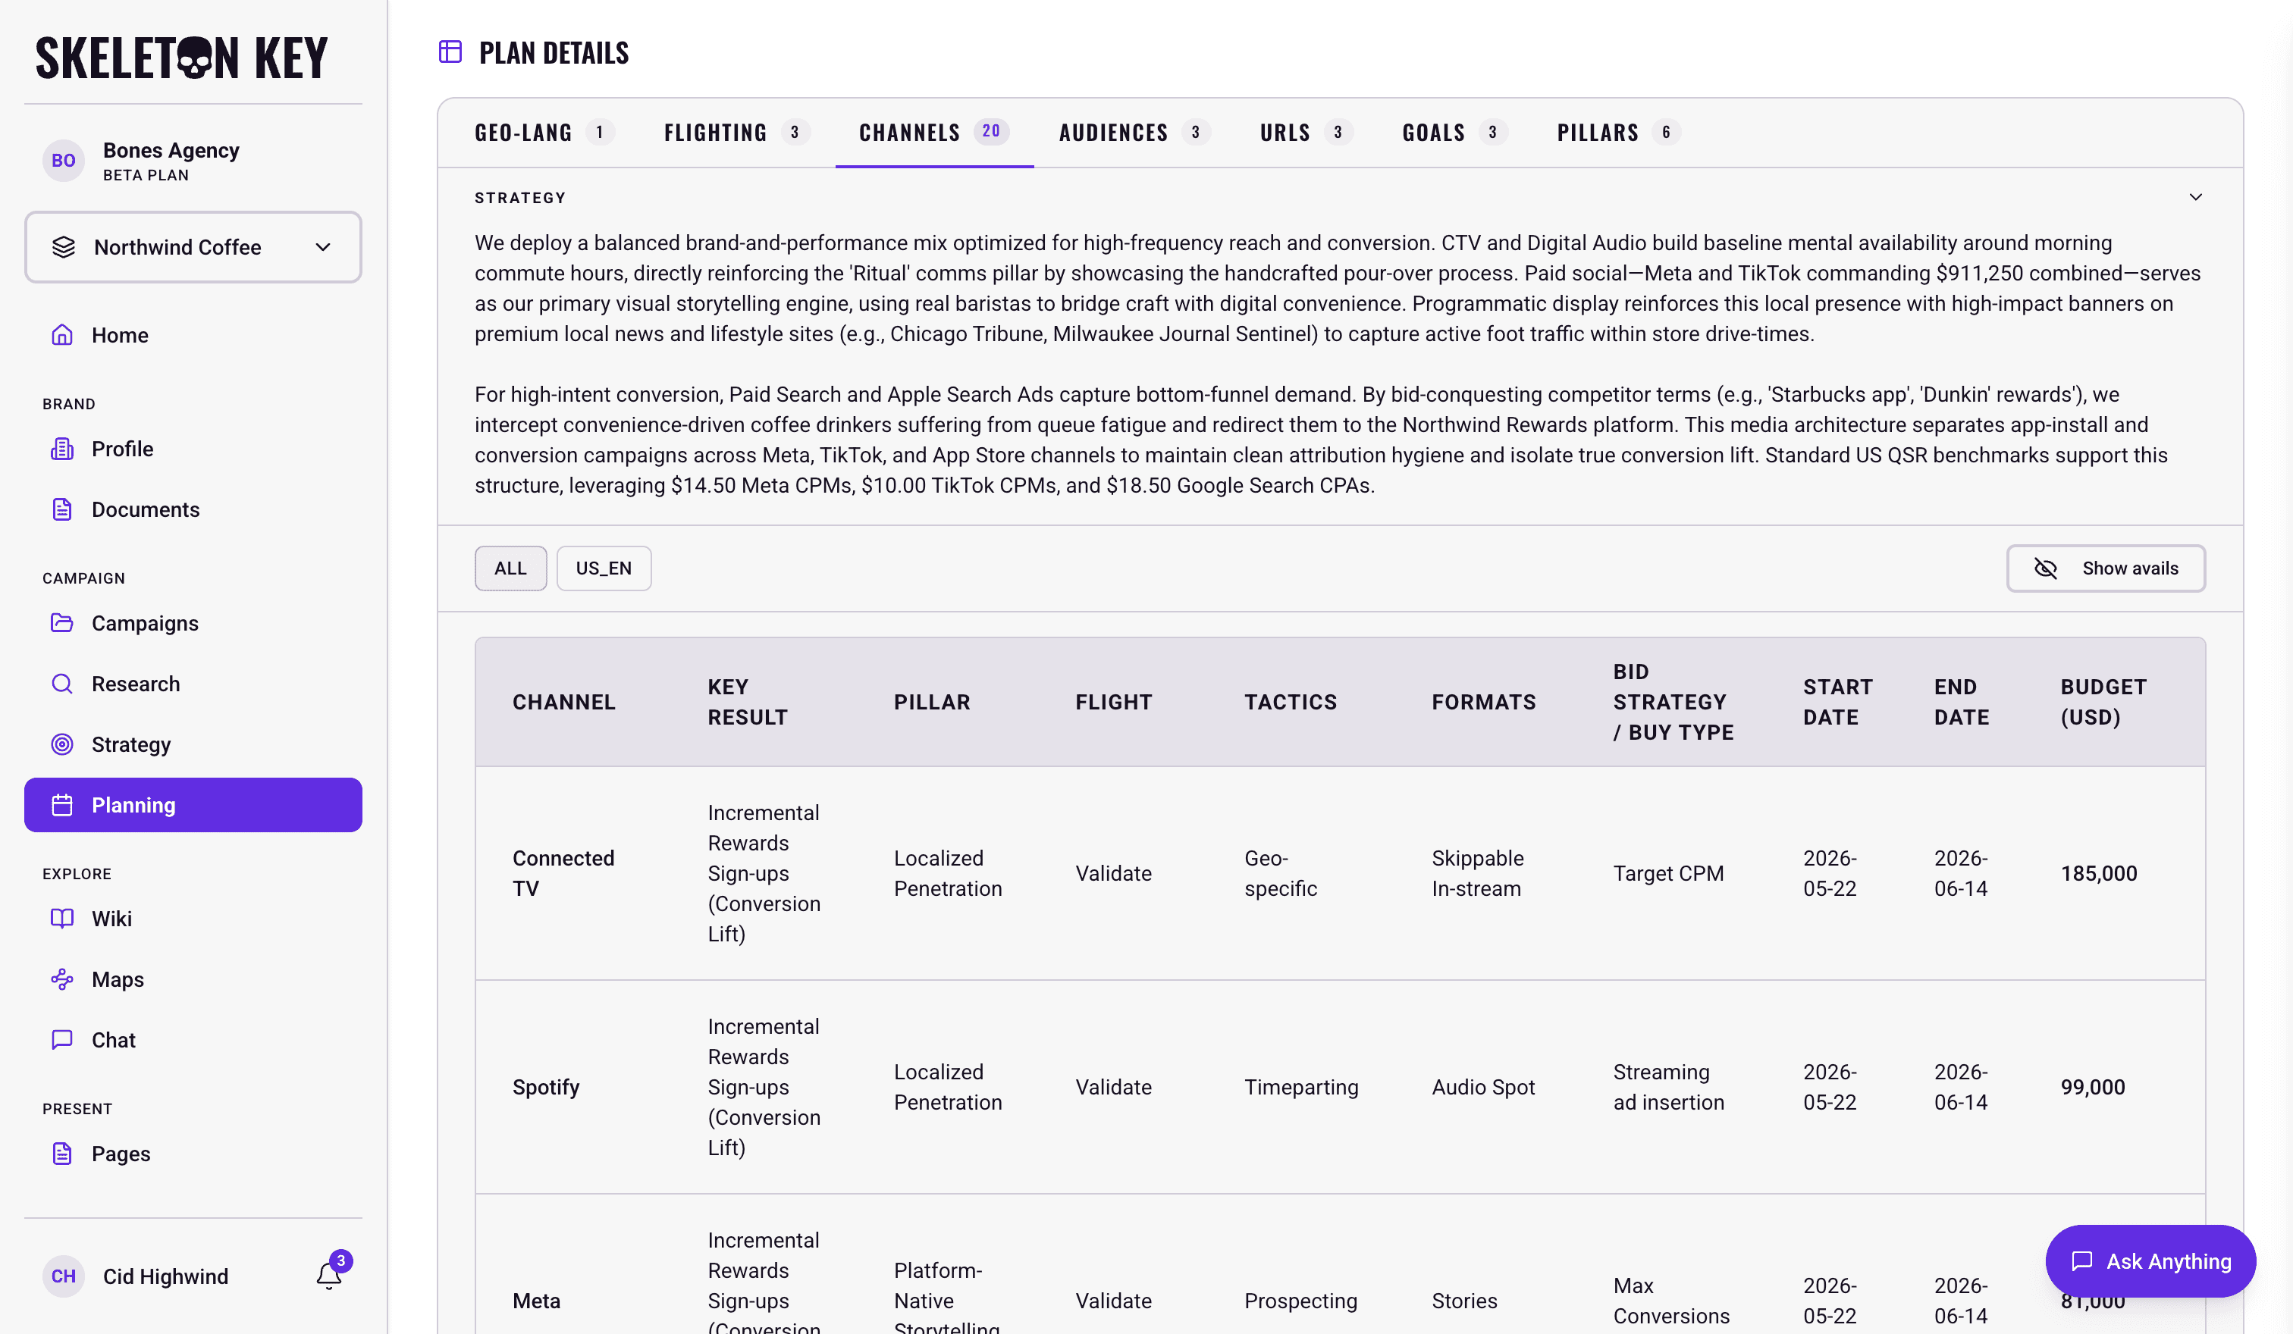Click the Strategy target icon

(x=62, y=745)
